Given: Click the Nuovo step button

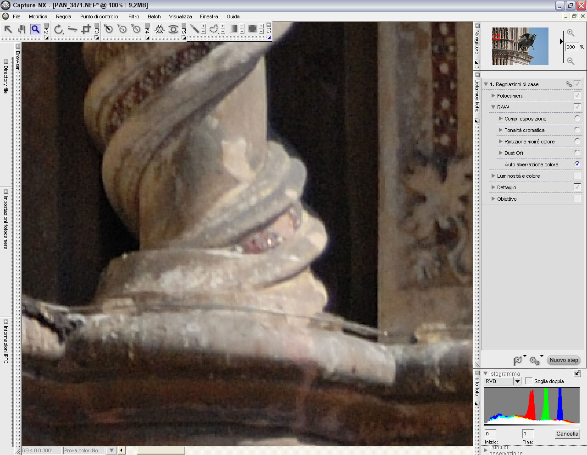Looking at the screenshot, I should (564, 360).
